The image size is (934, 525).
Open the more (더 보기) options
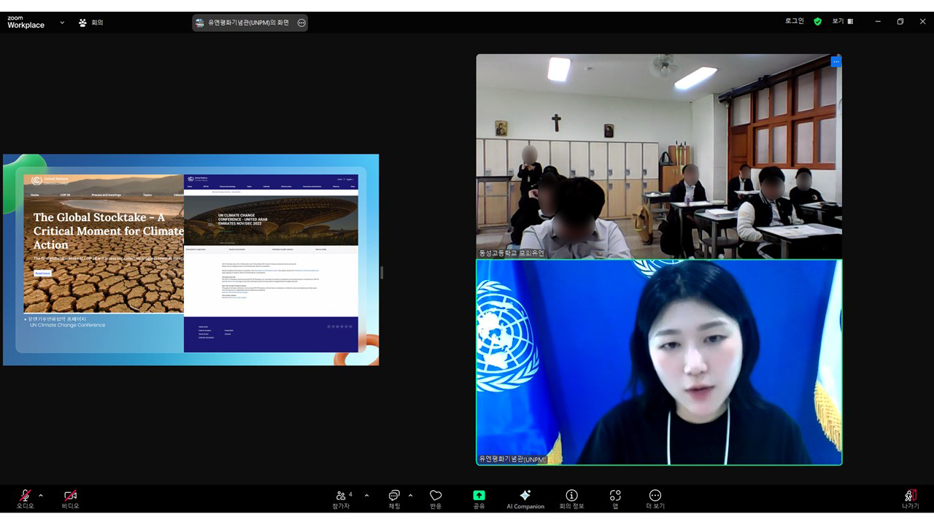click(x=655, y=497)
